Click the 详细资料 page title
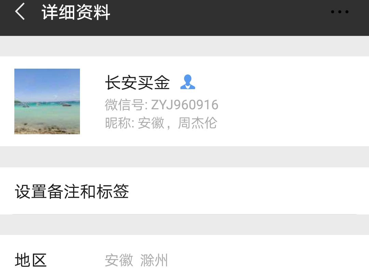Image resolution: width=369 pixels, height=278 pixels. point(76,12)
